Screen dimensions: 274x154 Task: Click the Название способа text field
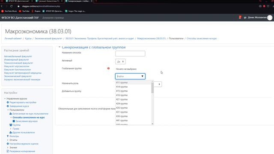pyautogui.click(x=130, y=53)
